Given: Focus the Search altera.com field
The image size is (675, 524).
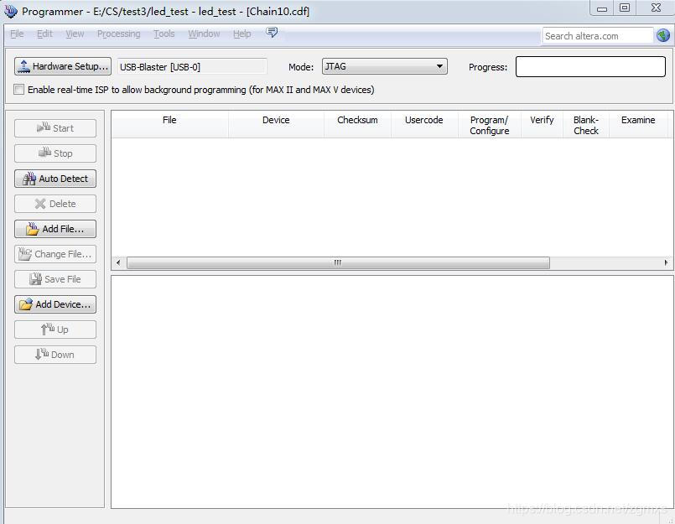Looking at the screenshot, I should [598, 36].
